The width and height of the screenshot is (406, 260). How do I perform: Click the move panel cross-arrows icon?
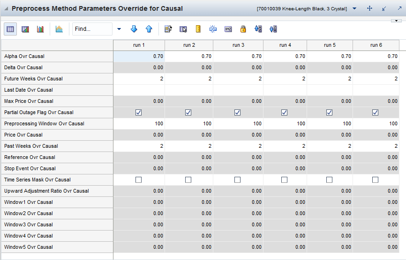[x=369, y=8]
